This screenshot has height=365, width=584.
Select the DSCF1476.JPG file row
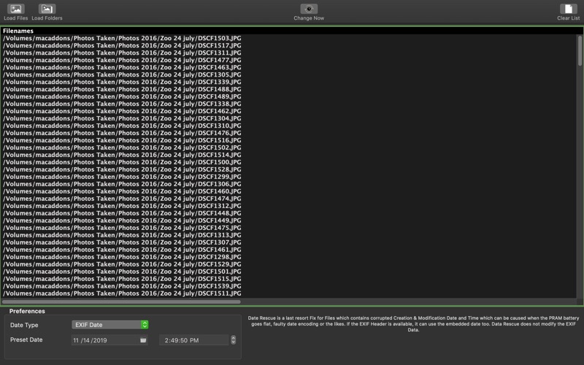(x=289, y=133)
